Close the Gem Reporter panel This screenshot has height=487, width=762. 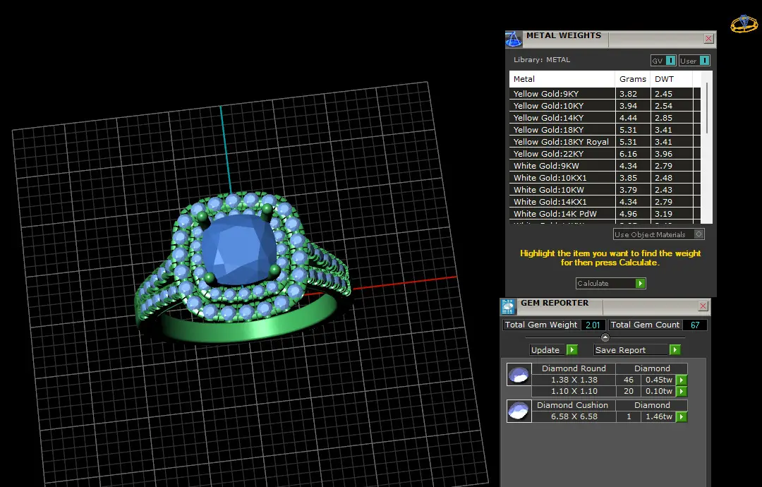[703, 306]
